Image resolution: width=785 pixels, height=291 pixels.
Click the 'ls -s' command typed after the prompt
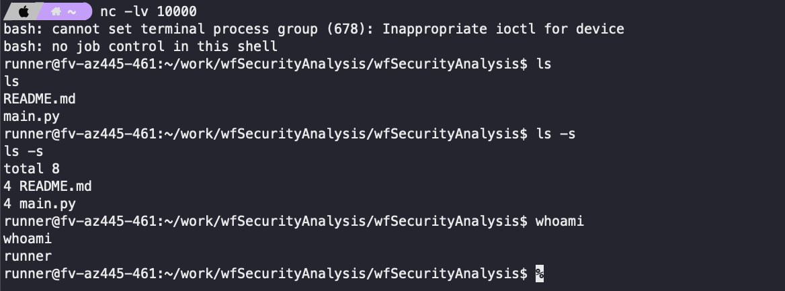[555, 134]
